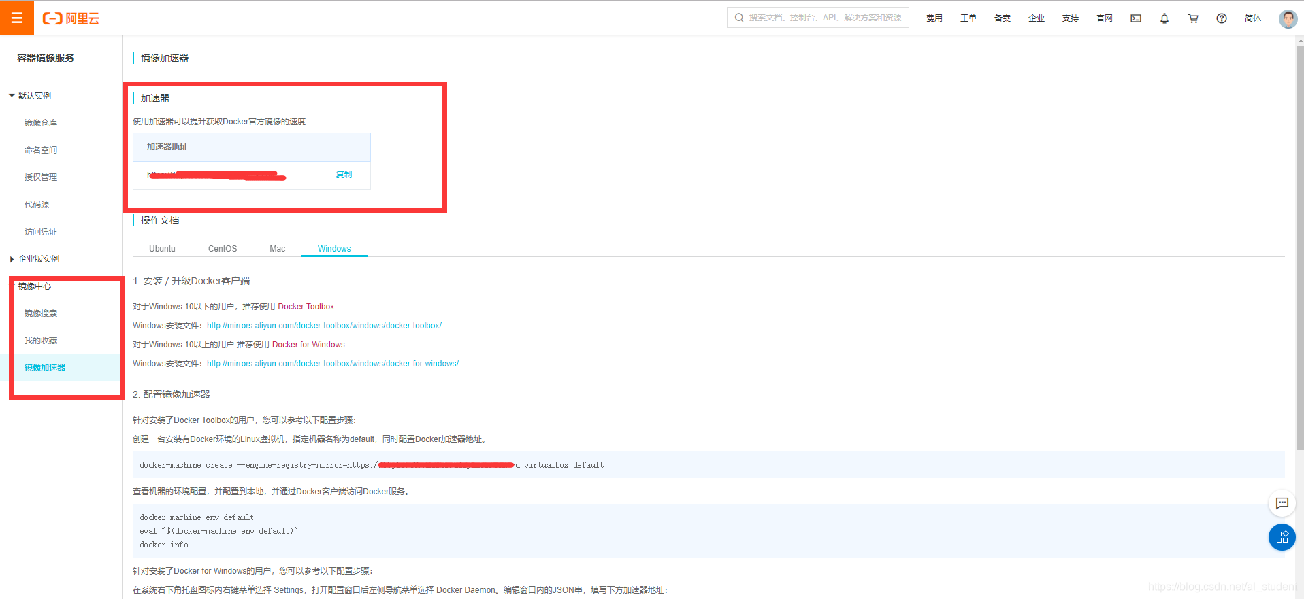Screen dimensions: 1304x599
Task: Open the user avatar menu
Action: click(1288, 18)
